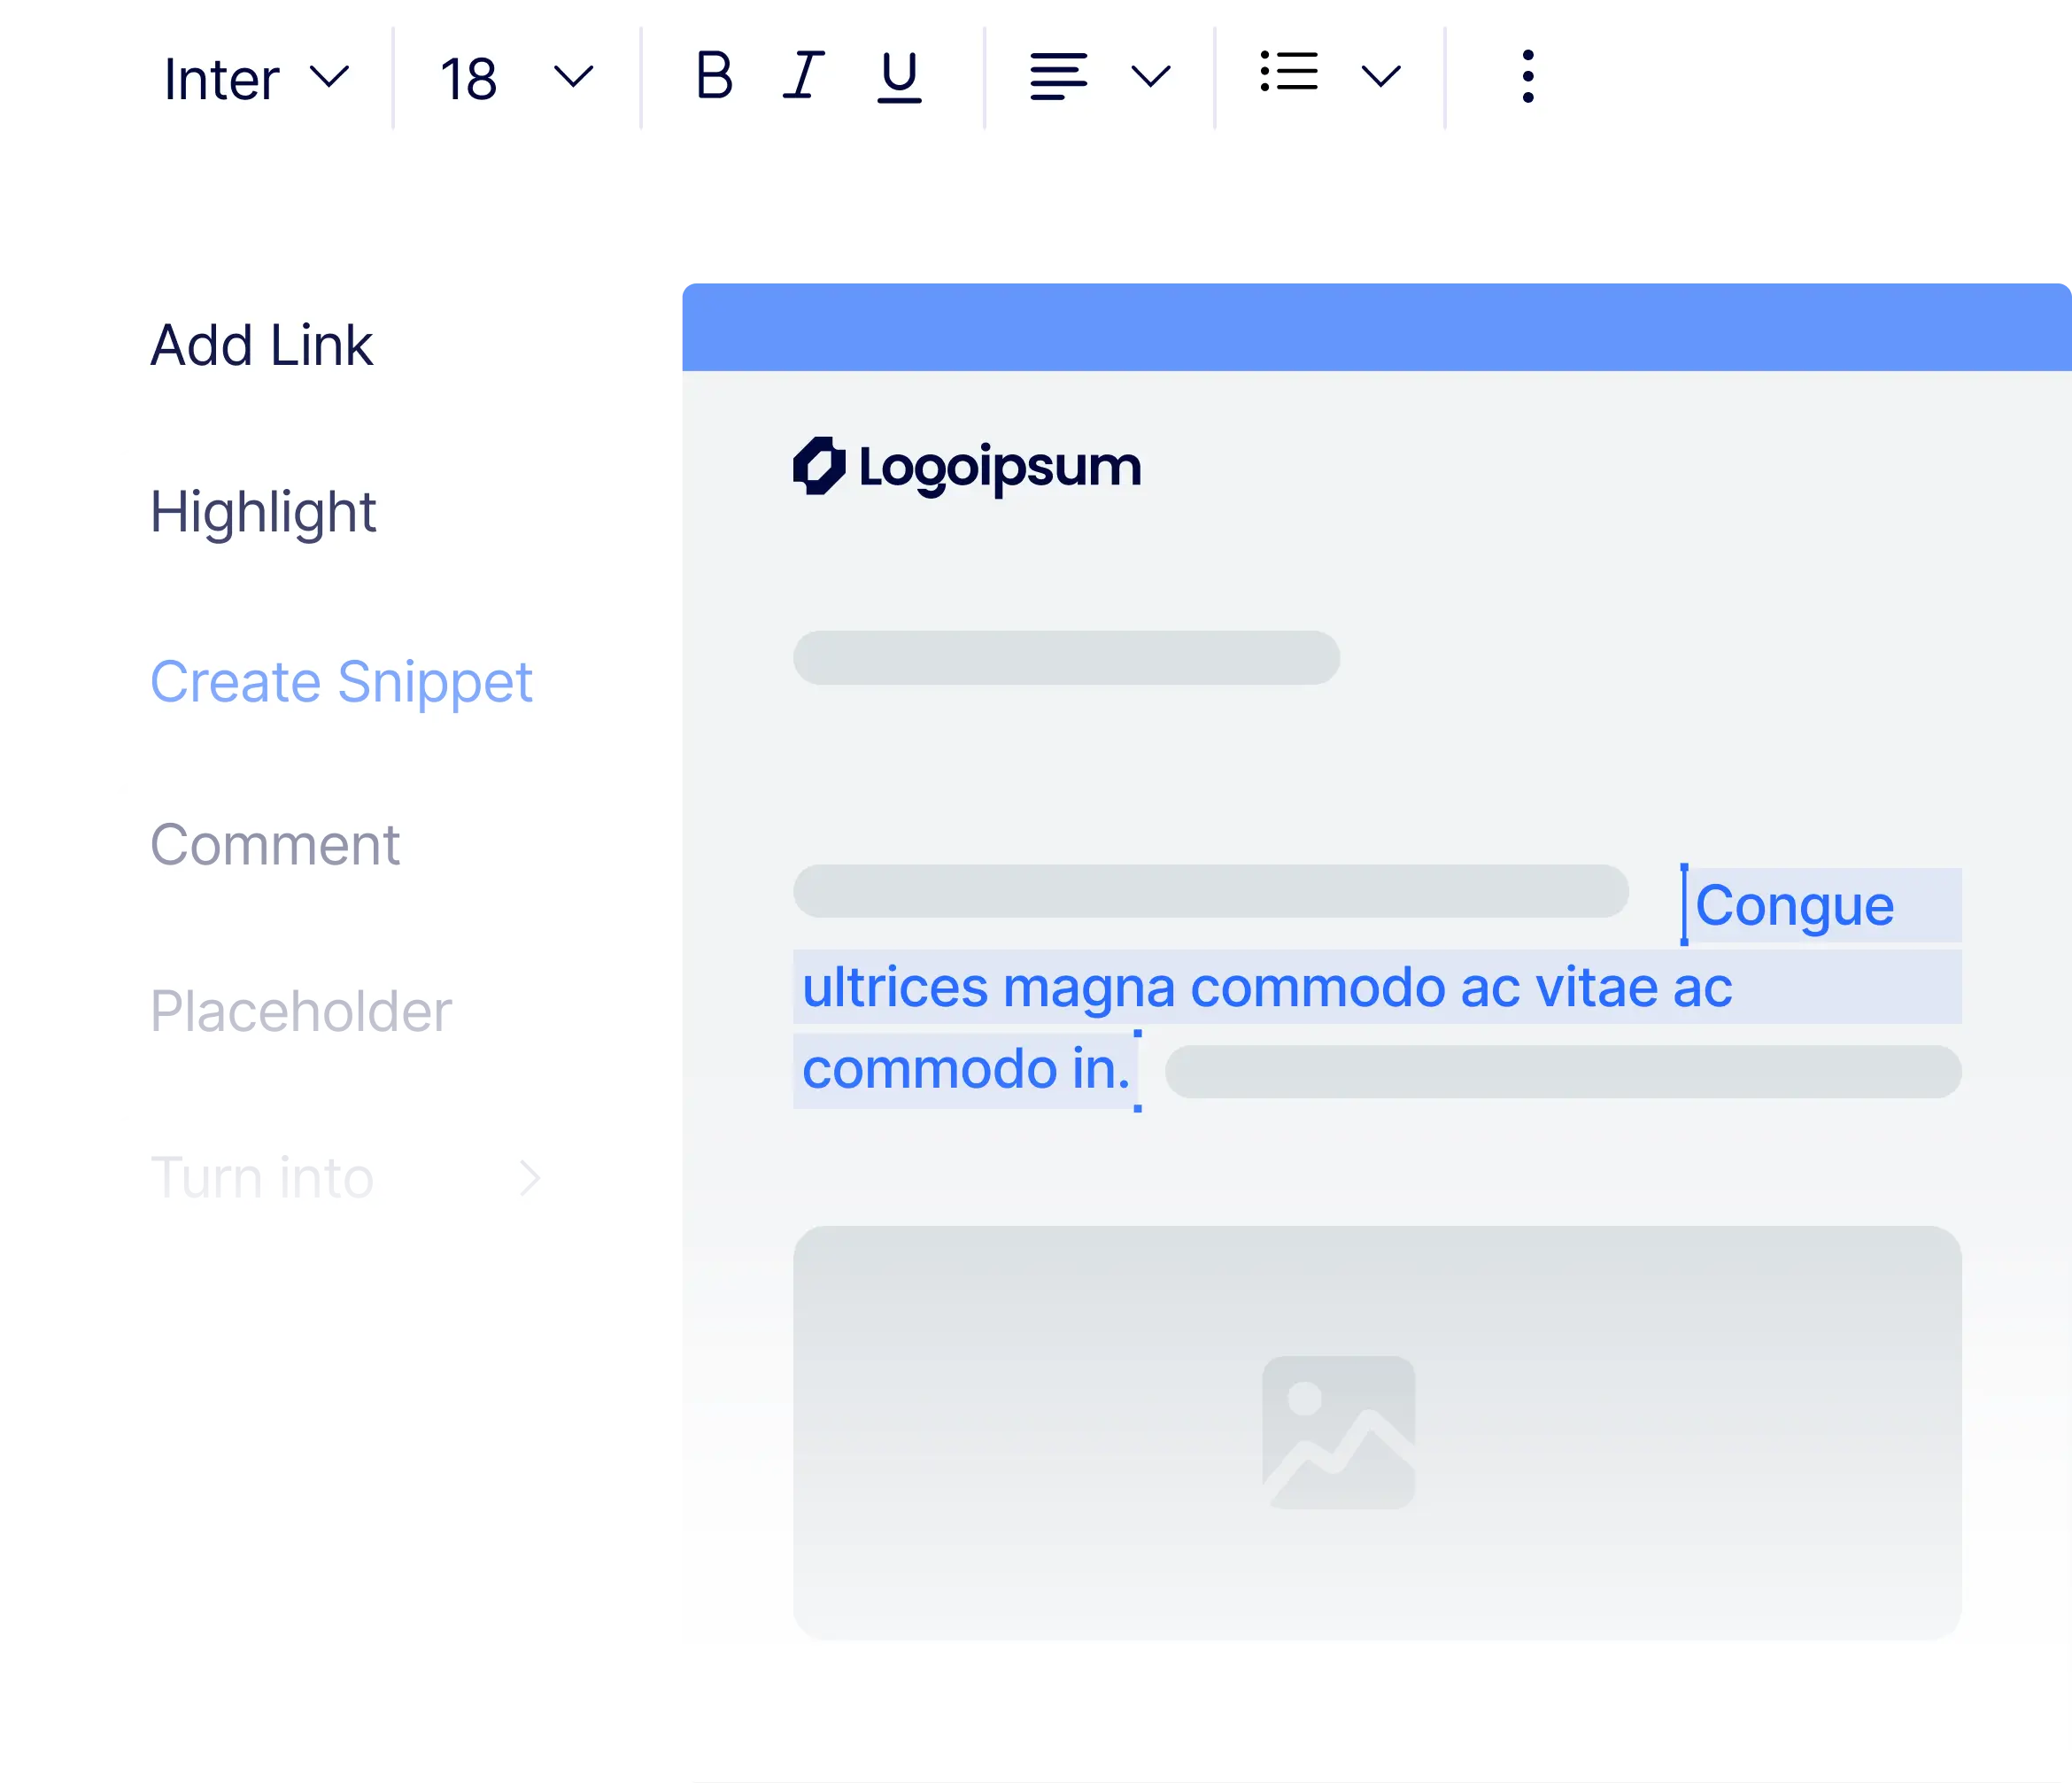Choose the Placeholder menu entry
The height and width of the screenshot is (1783, 2072).
click(353, 1012)
